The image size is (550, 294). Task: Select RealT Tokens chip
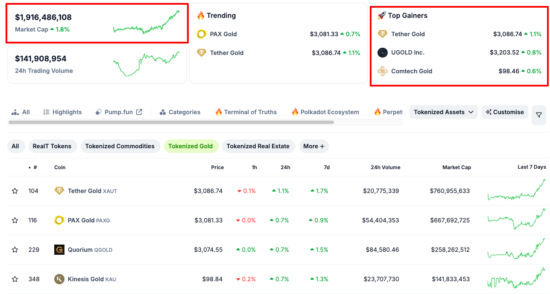point(52,146)
